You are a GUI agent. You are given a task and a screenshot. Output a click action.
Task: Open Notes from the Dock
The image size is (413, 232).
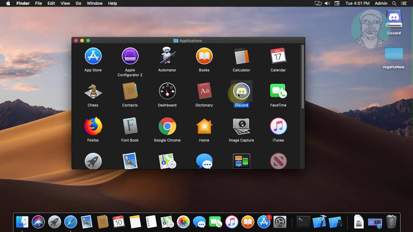(x=135, y=222)
